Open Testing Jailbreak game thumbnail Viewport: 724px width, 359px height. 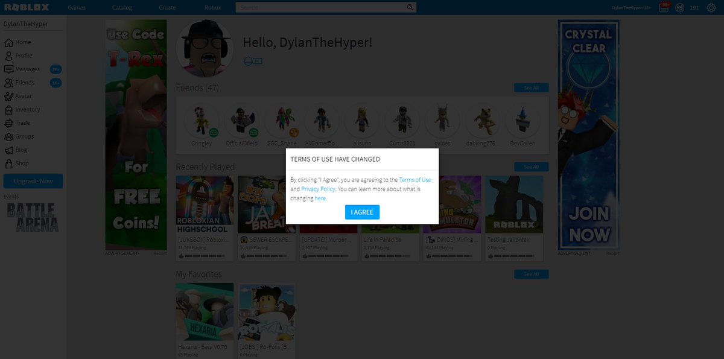click(x=514, y=205)
